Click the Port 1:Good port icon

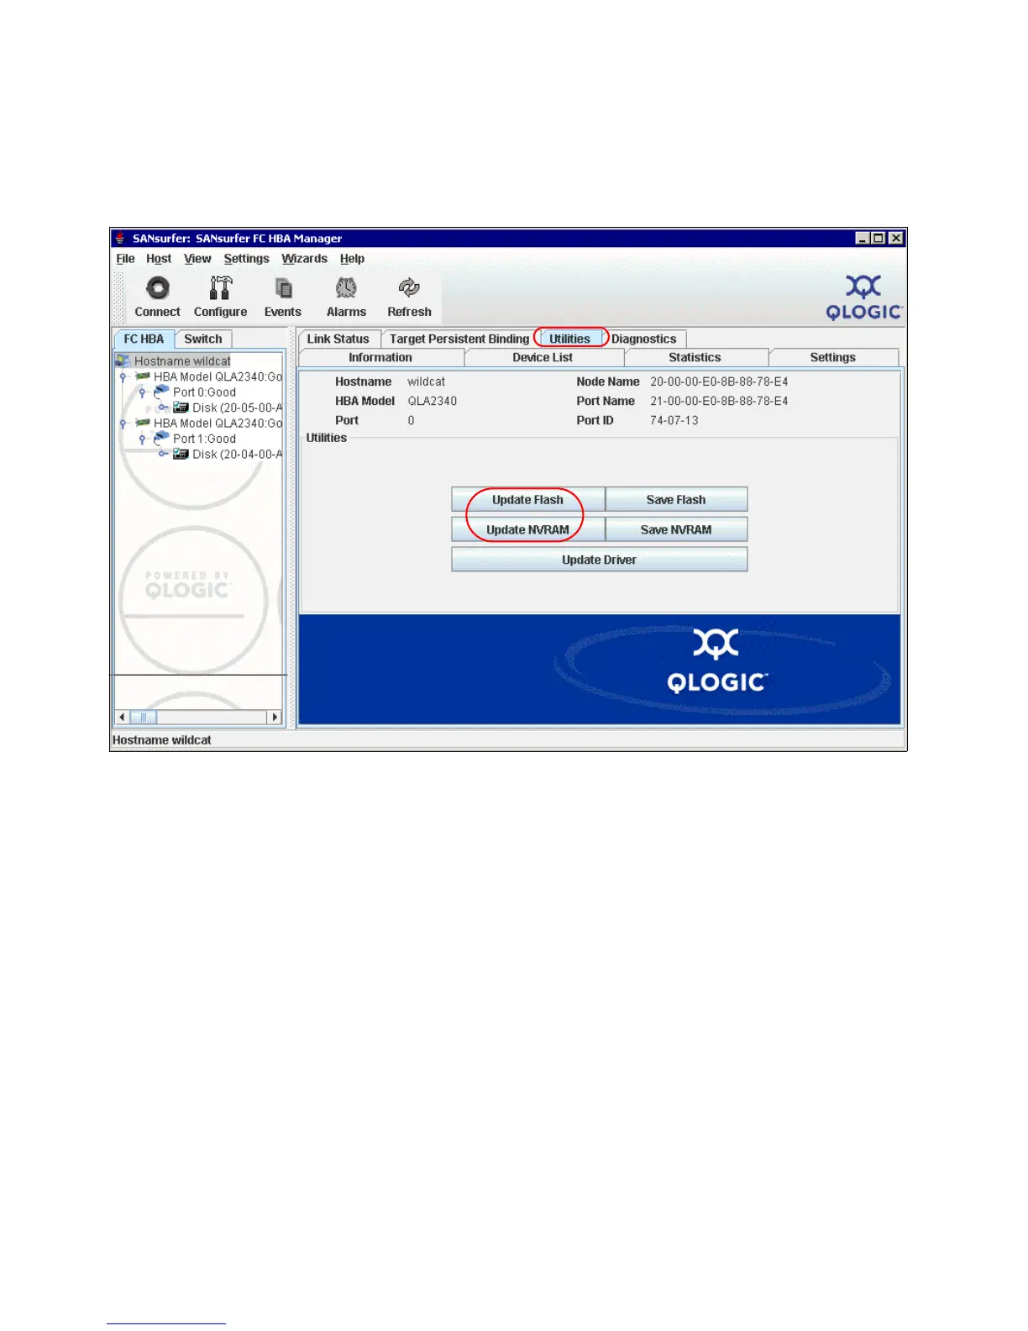pos(161,438)
